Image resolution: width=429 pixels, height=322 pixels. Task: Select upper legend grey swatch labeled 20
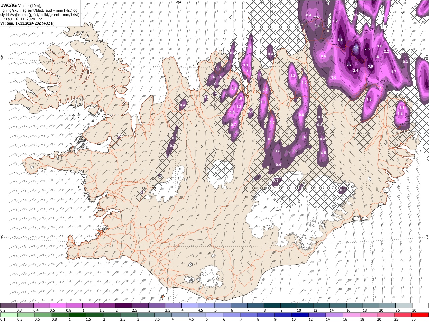[x=388, y=305]
